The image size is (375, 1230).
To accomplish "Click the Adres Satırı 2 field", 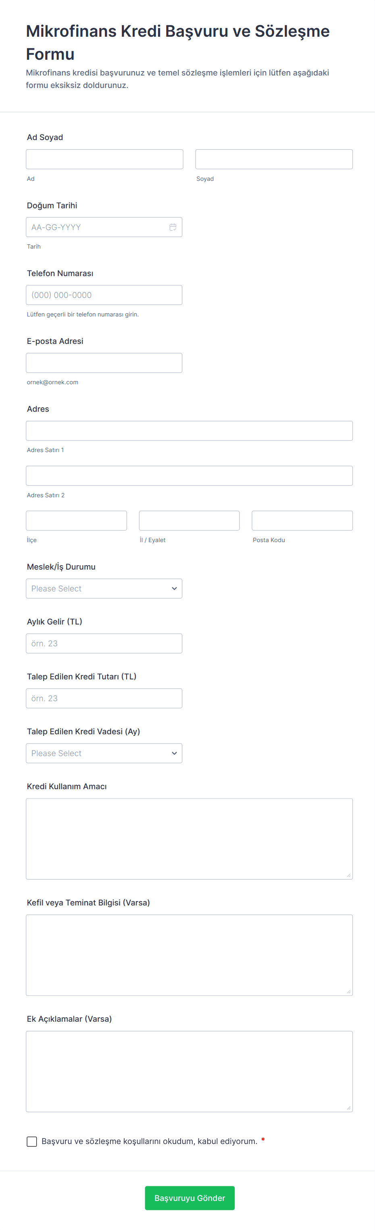I will (190, 476).
